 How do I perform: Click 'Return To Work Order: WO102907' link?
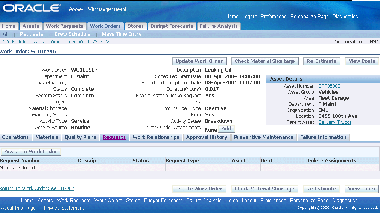click(37, 188)
